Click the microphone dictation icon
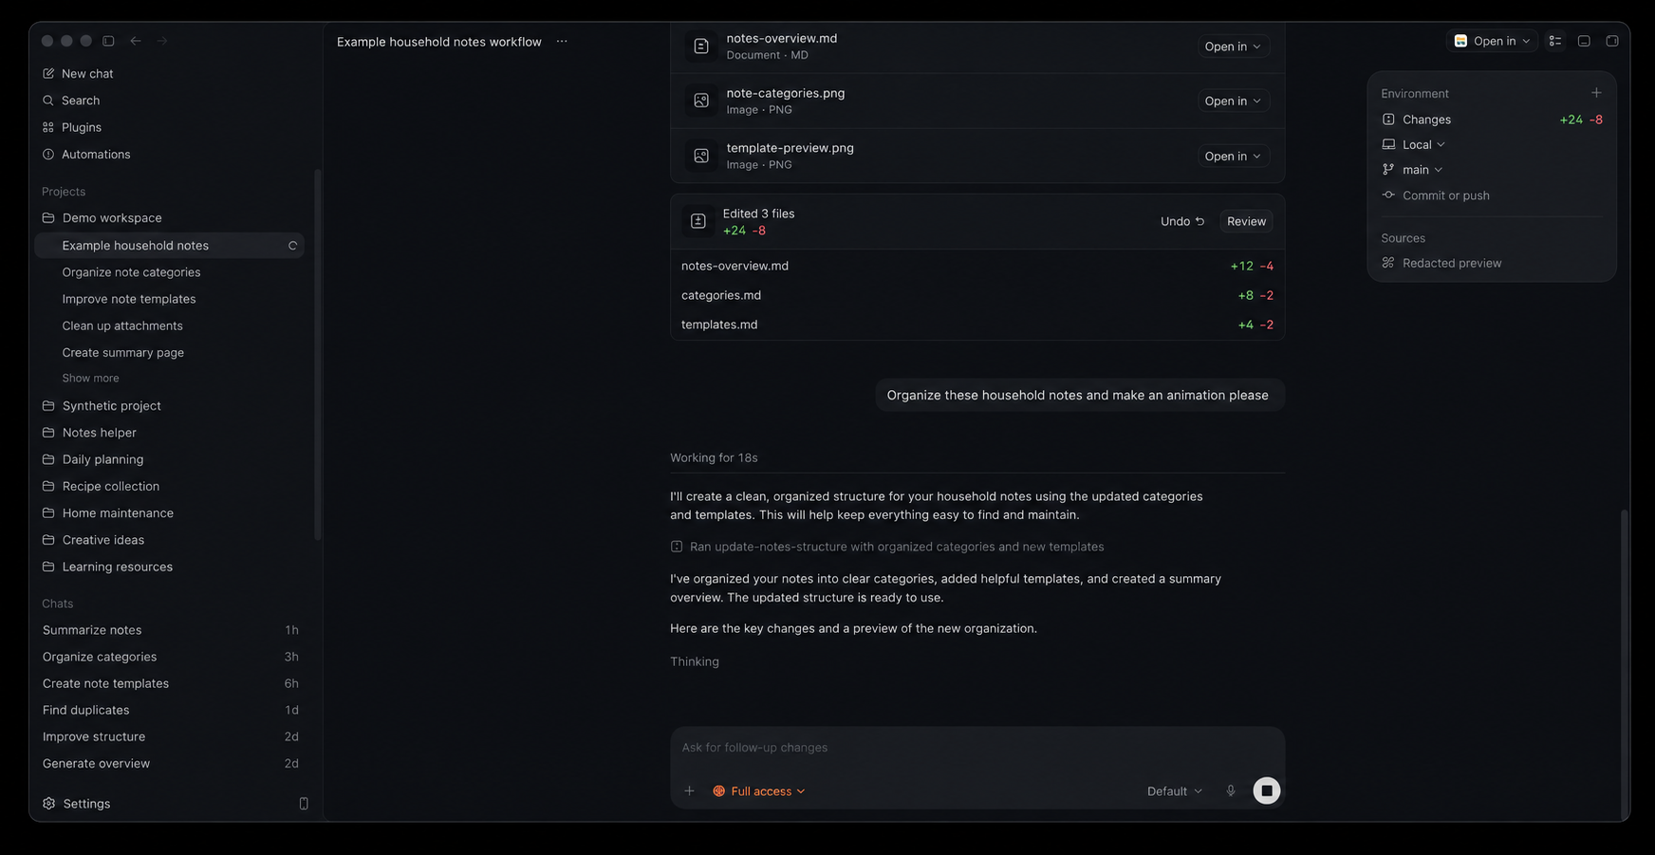Viewport: 1655px width, 855px height. [x=1231, y=790]
